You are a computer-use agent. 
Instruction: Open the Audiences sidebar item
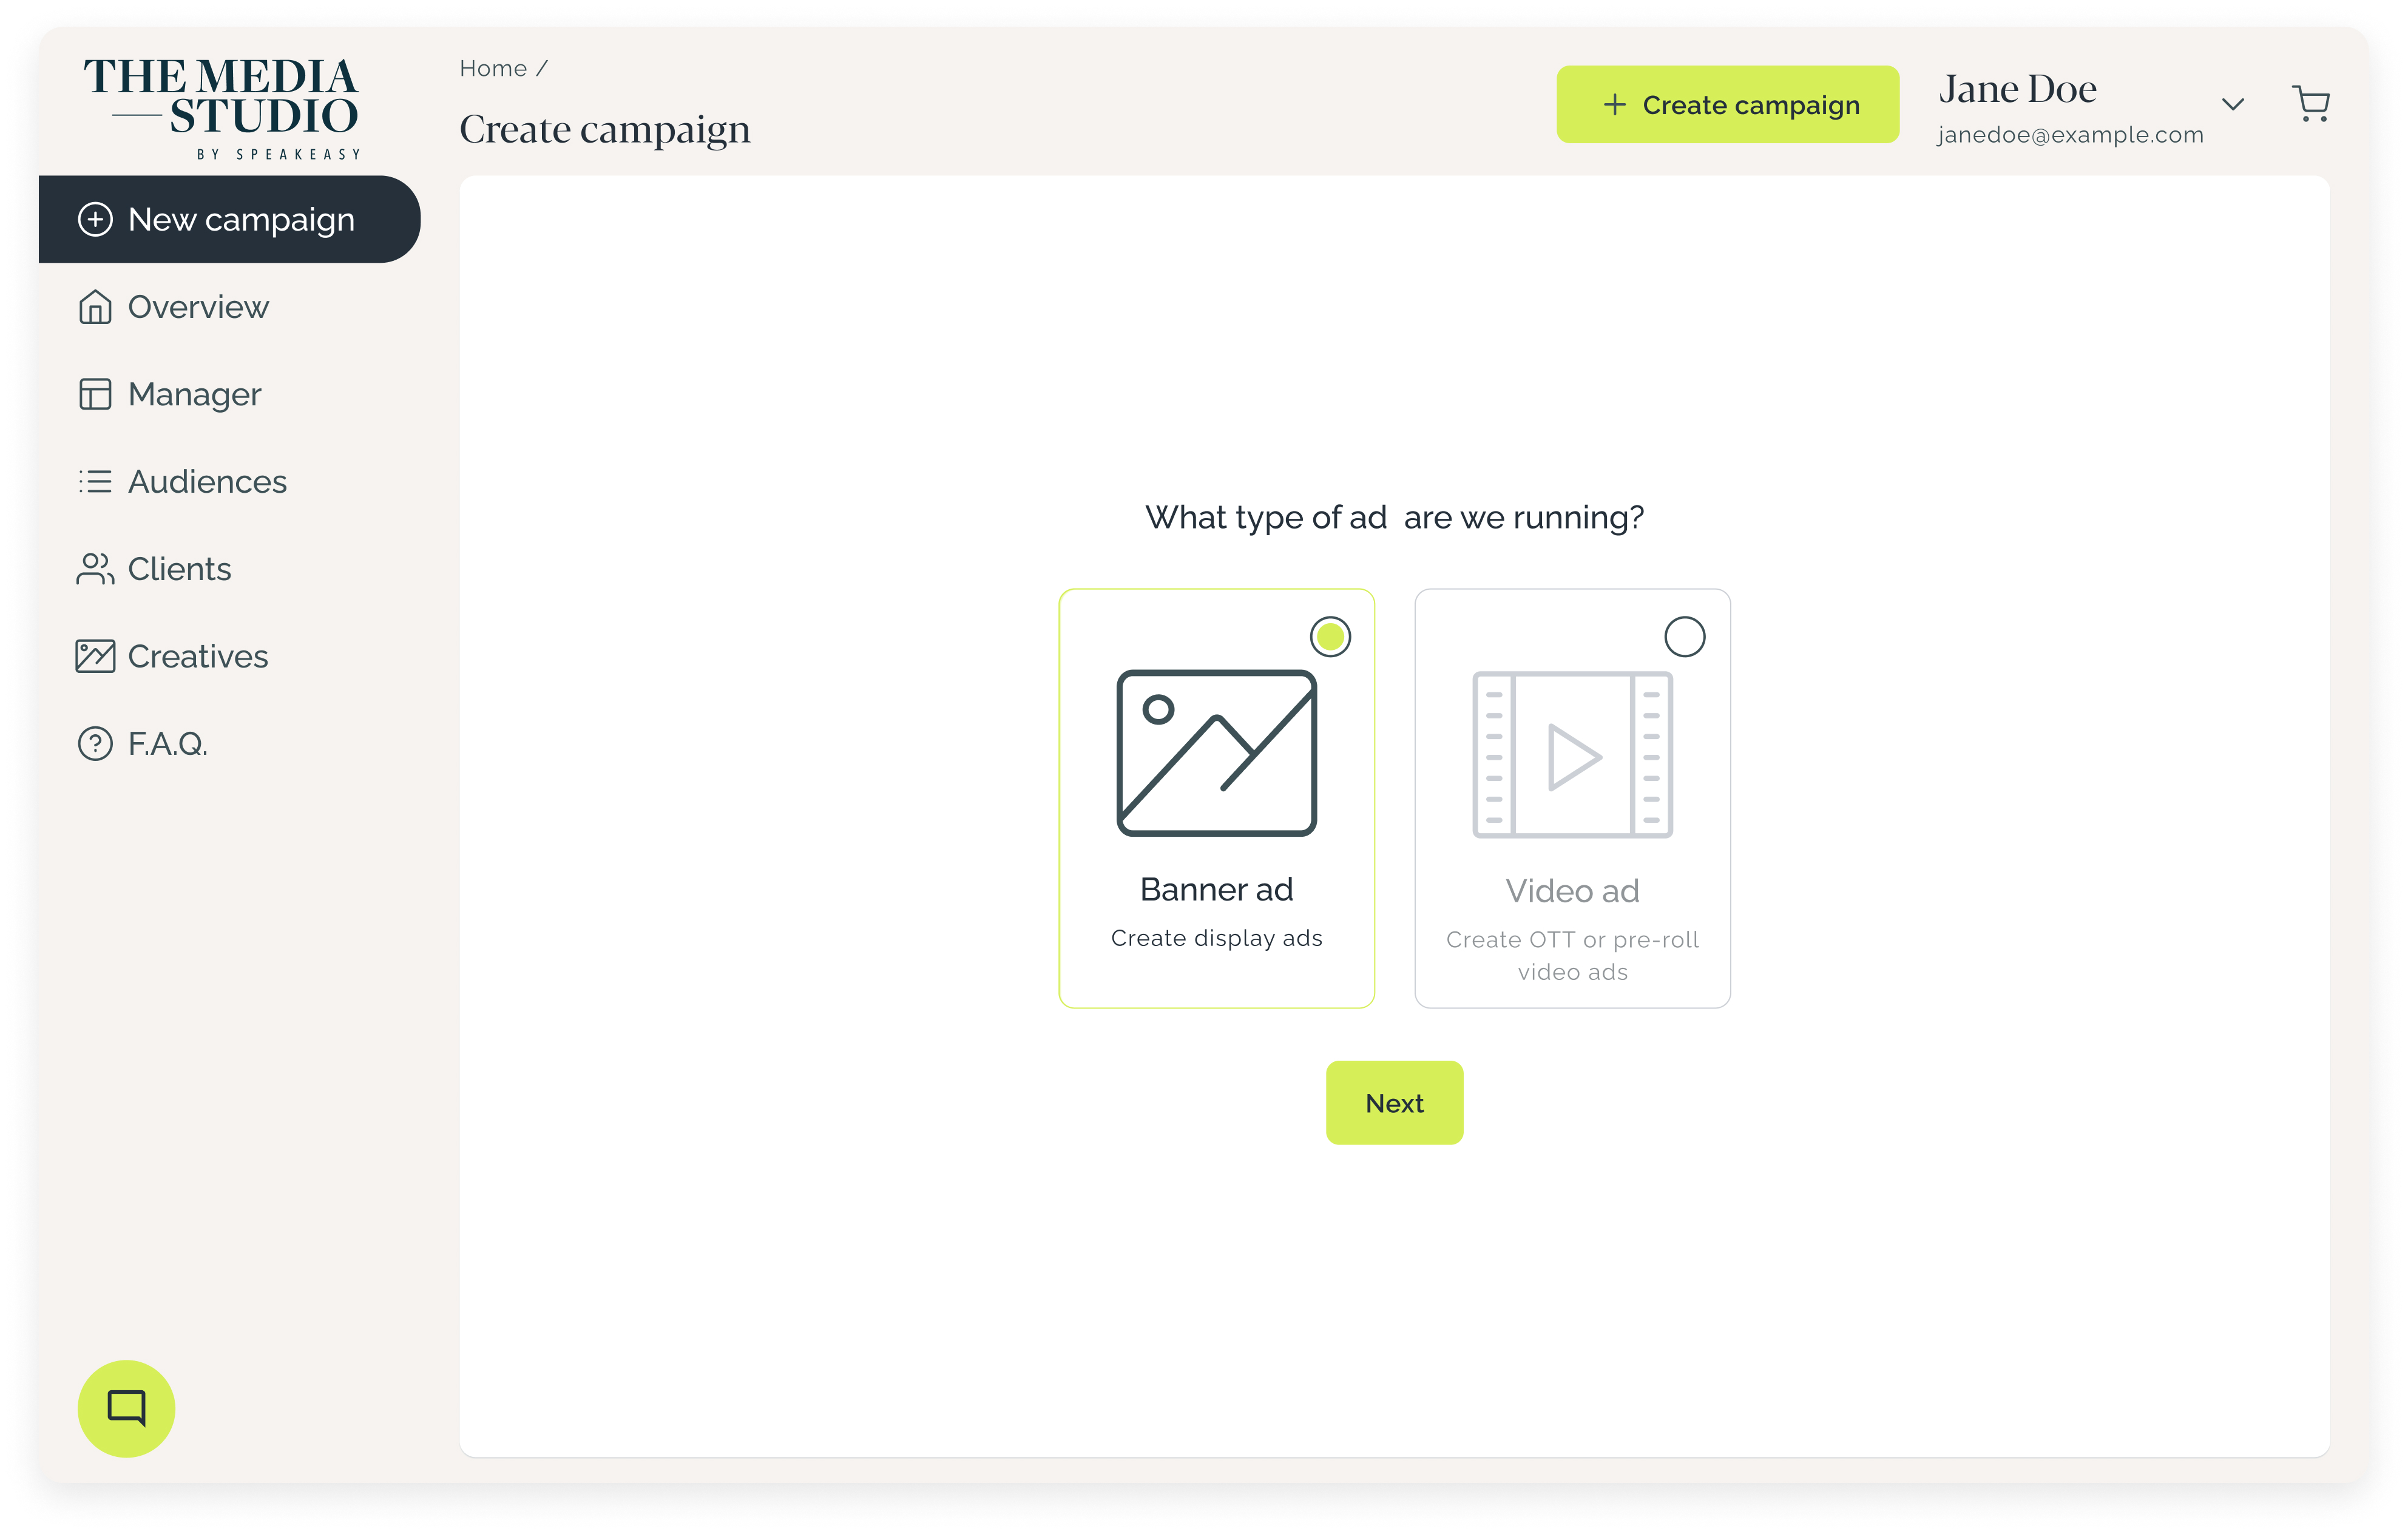click(x=207, y=482)
